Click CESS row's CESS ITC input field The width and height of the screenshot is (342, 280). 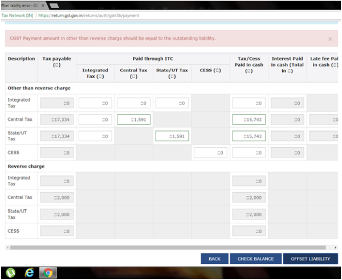click(210, 152)
